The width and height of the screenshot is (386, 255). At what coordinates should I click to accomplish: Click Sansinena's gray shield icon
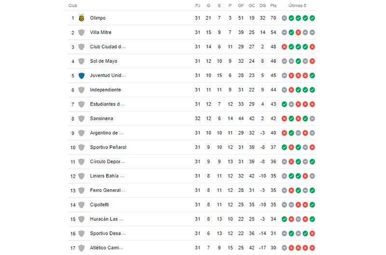pos(82,118)
